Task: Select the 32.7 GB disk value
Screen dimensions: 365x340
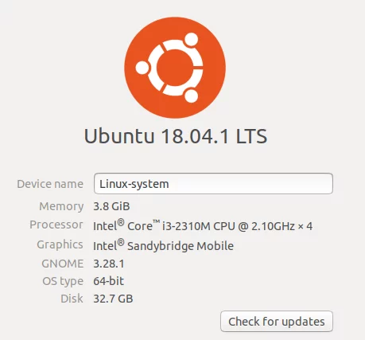Action: click(x=113, y=299)
